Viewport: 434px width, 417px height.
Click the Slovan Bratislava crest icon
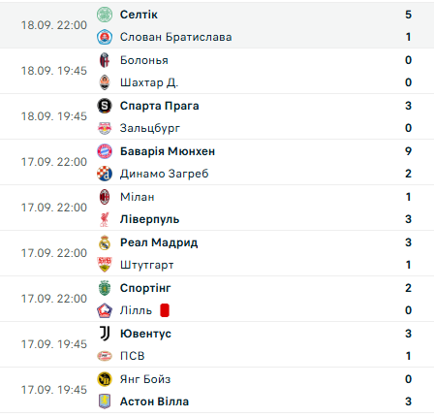pos(105,37)
